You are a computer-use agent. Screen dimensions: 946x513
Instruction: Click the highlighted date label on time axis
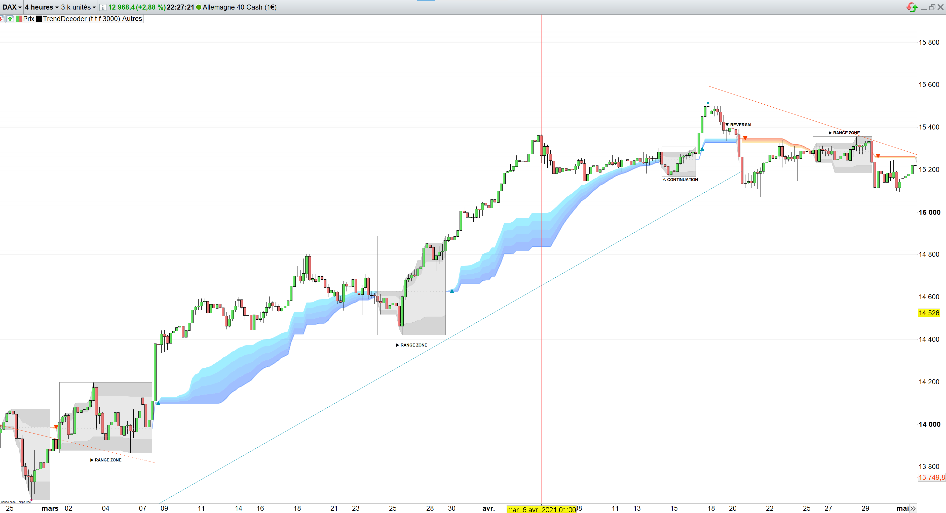click(542, 509)
